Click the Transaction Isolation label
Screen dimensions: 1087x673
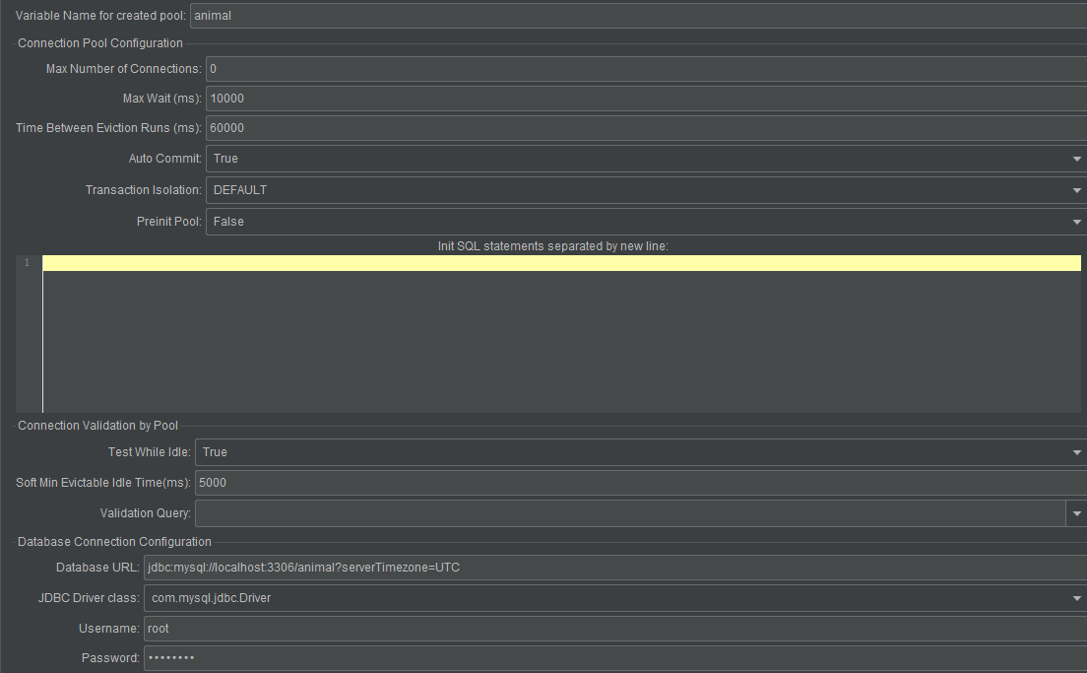pyautogui.click(x=144, y=190)
